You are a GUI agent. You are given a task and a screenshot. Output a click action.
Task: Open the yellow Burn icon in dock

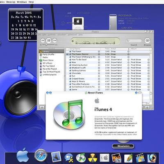(x=93, y=158)
